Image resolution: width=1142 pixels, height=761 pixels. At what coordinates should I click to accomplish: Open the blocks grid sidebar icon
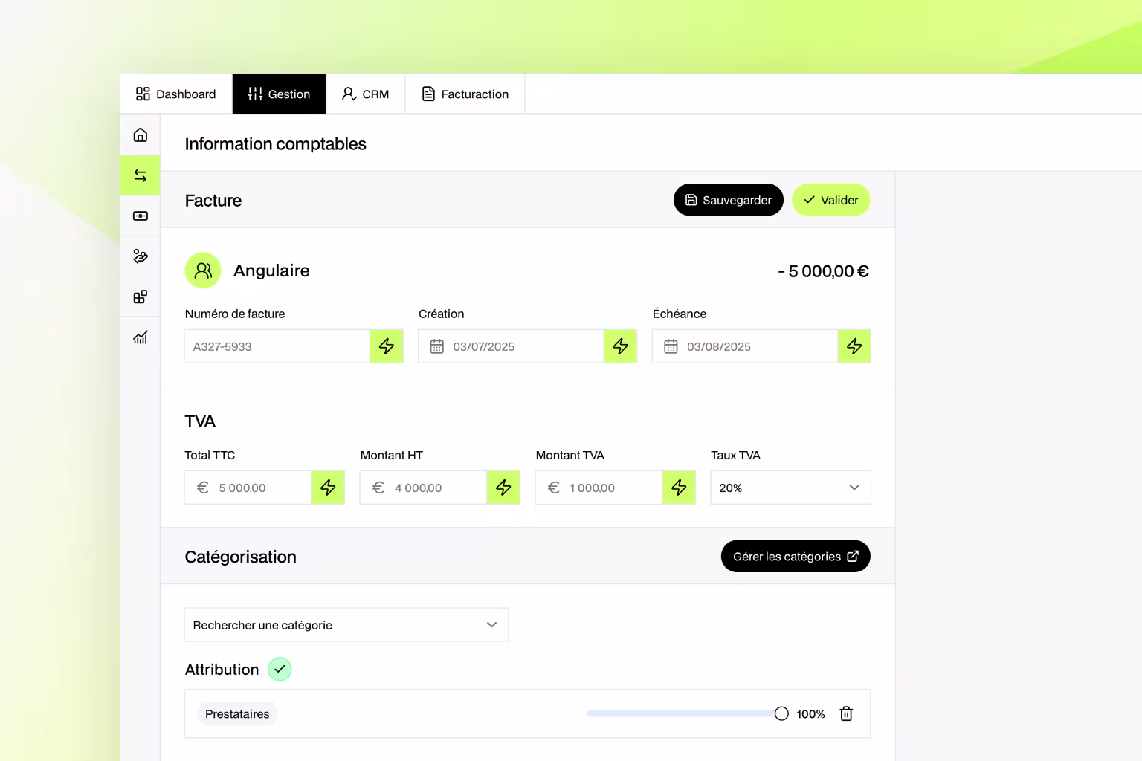(x=141, y=297)
